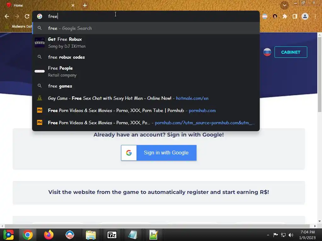Open the Extensions puzzle menu
322x241 pixels.
285,16
